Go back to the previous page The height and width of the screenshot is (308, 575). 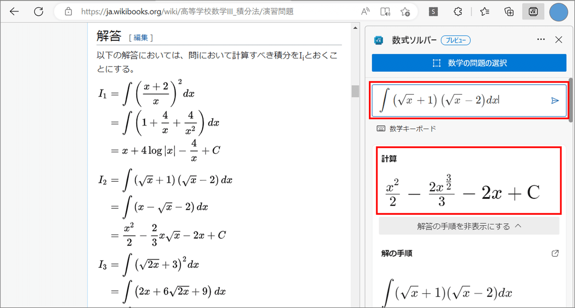[x=14, y=12]
